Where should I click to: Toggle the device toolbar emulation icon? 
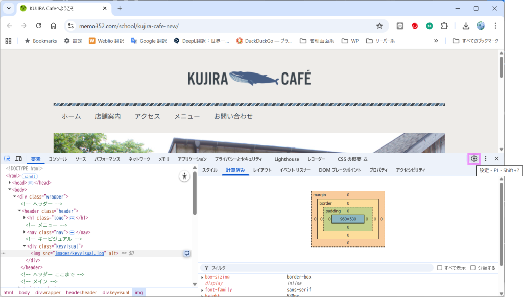pos(18,159)
